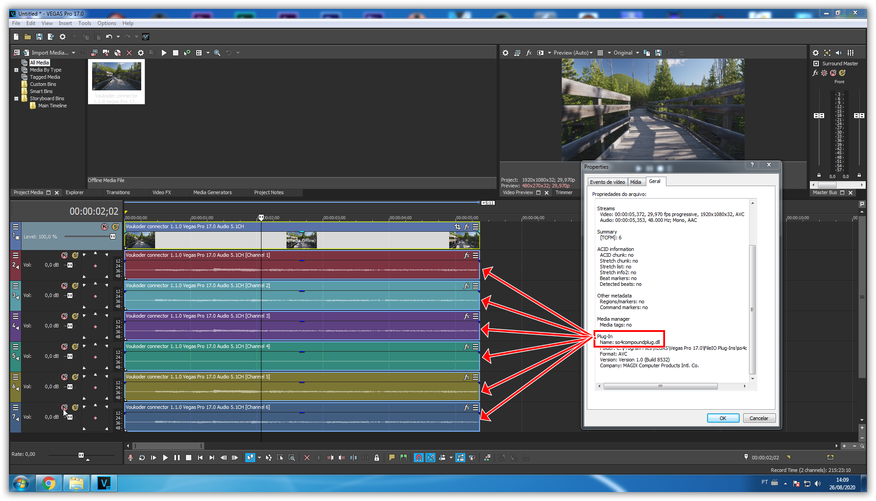Viewport: 876px width, 501px height.
Task: Open Project Properties gear in main toolbar
Action: coord(63,37)
